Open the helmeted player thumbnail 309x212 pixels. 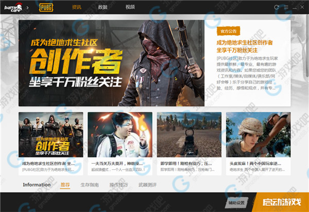259,135
